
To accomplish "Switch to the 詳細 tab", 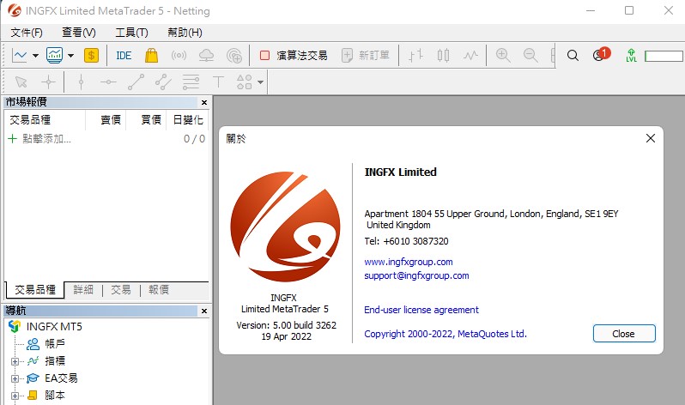I will click(x=84, y=290).
